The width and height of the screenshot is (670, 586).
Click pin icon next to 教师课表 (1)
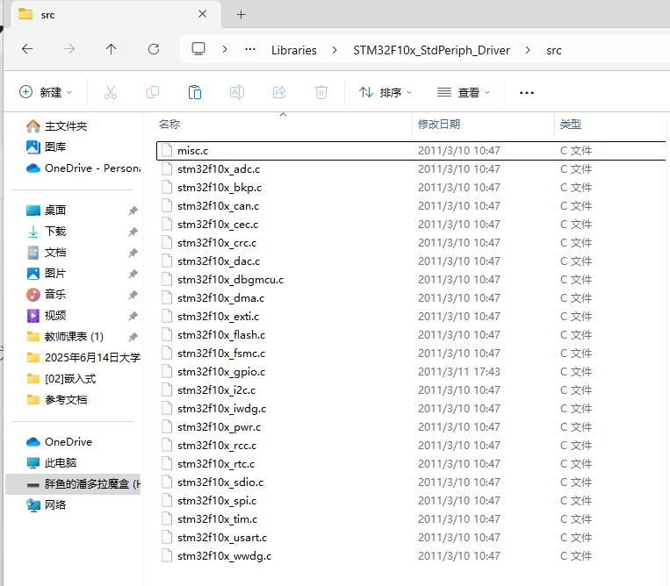133,337
